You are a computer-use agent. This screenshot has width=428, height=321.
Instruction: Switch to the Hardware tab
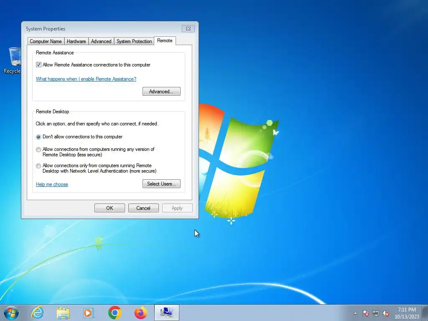[76, 41]
